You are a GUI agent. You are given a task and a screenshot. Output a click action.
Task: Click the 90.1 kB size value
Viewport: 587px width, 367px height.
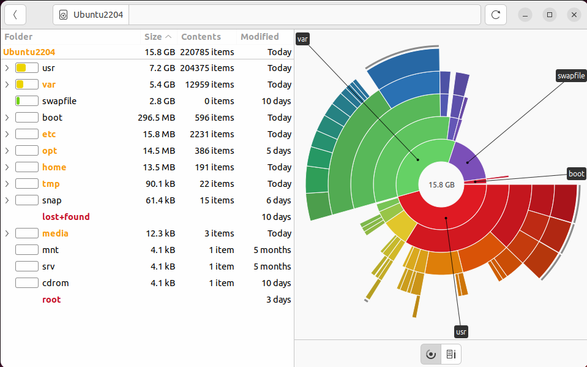[x=160, y=184]
